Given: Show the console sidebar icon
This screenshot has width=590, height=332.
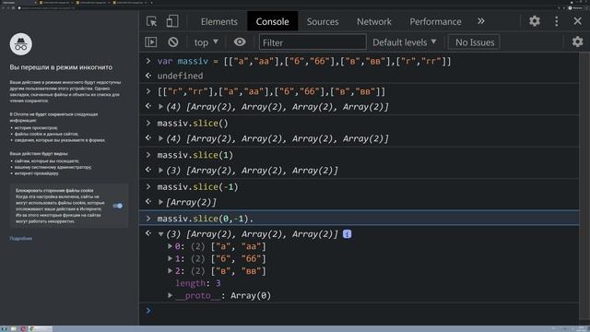Looking at the screenshot, I should (151, 42).
